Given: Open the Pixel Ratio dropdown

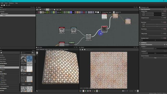Looking at the screenshot, I should click(154, 31).
